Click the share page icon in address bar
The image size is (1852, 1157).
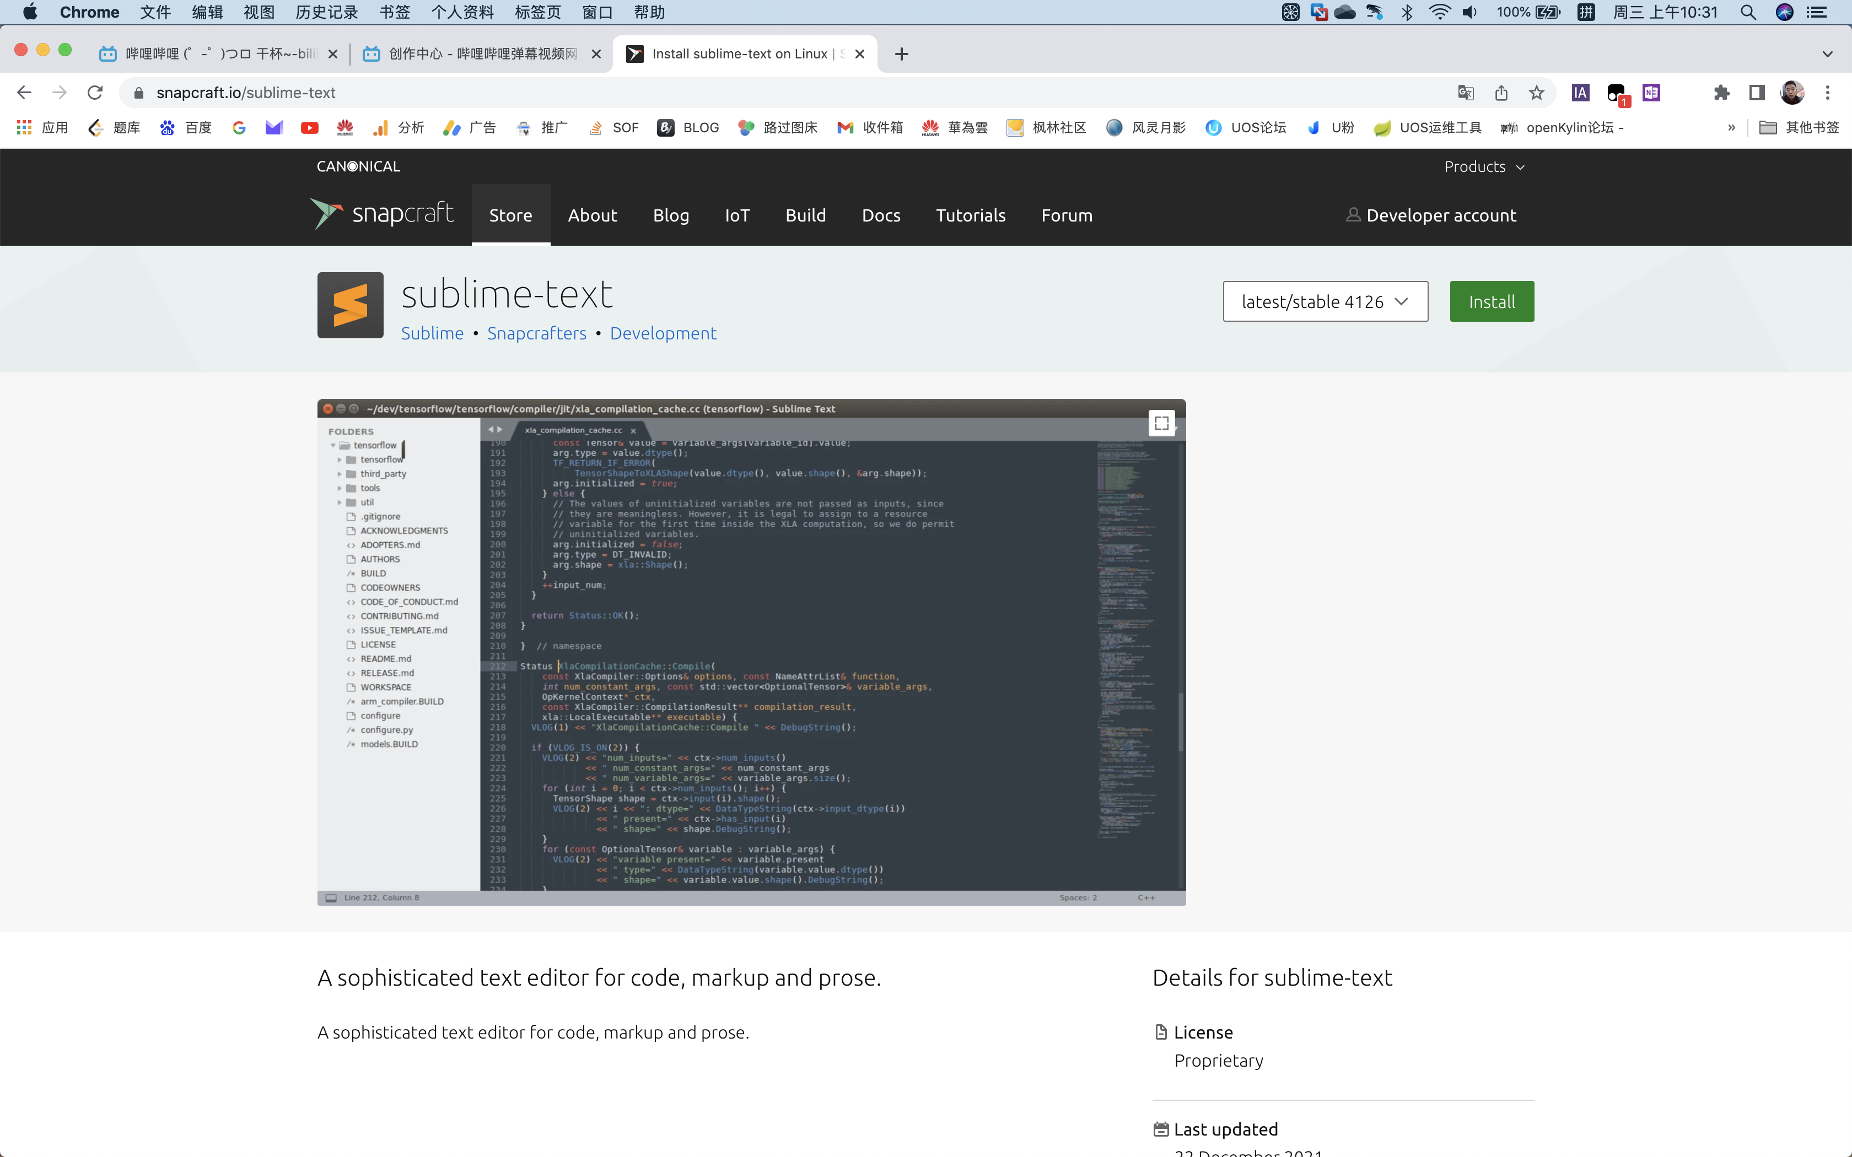[x=1501, y=93]
